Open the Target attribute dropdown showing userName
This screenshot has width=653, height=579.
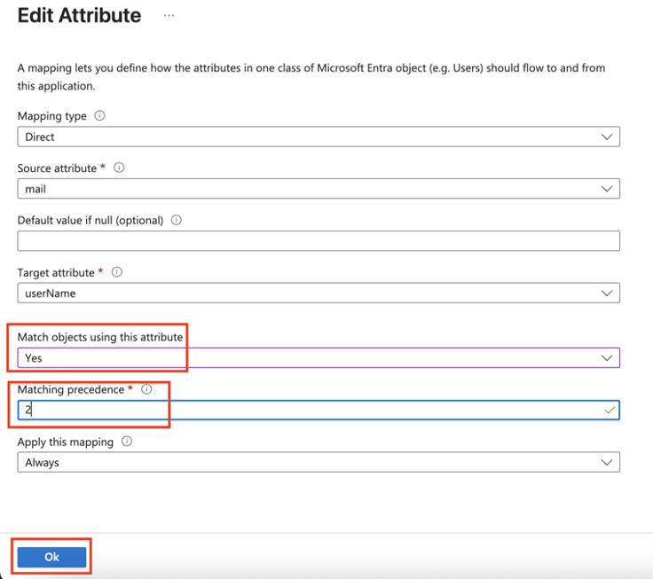click(318, 293)
